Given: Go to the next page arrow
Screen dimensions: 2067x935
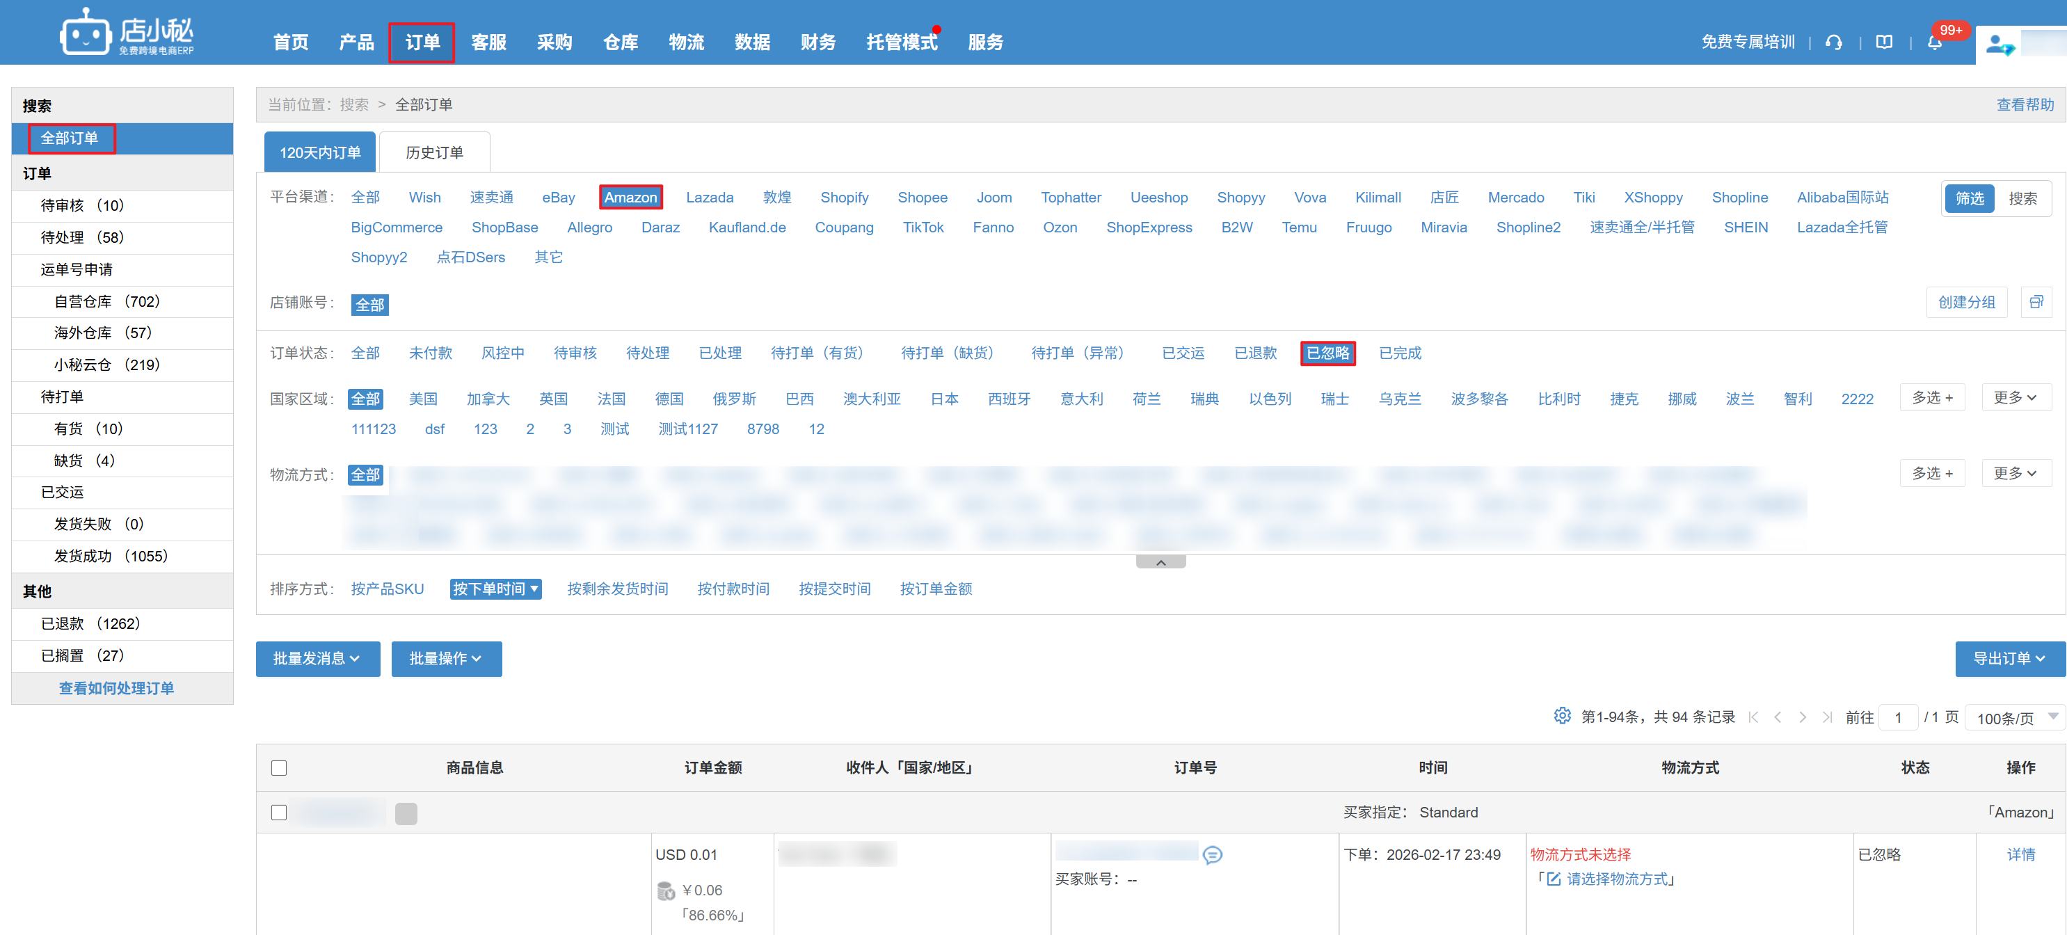Looking at the screenshot, I should (1802, 717).
